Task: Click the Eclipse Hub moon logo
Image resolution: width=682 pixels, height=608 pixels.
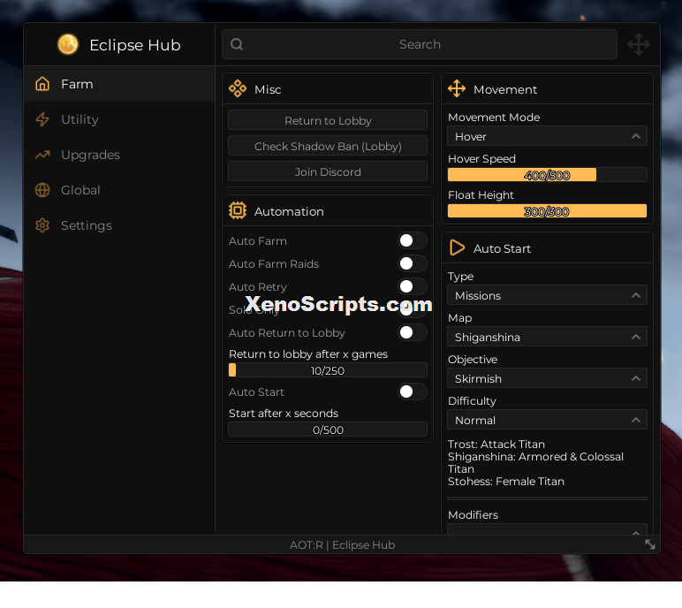Action: pos(68,44)
